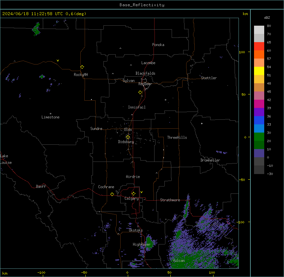This screenshot has height=277, width=284.
Task: Select the violet purple swatch in dBZ legend
Action: (x=259, y=112)
